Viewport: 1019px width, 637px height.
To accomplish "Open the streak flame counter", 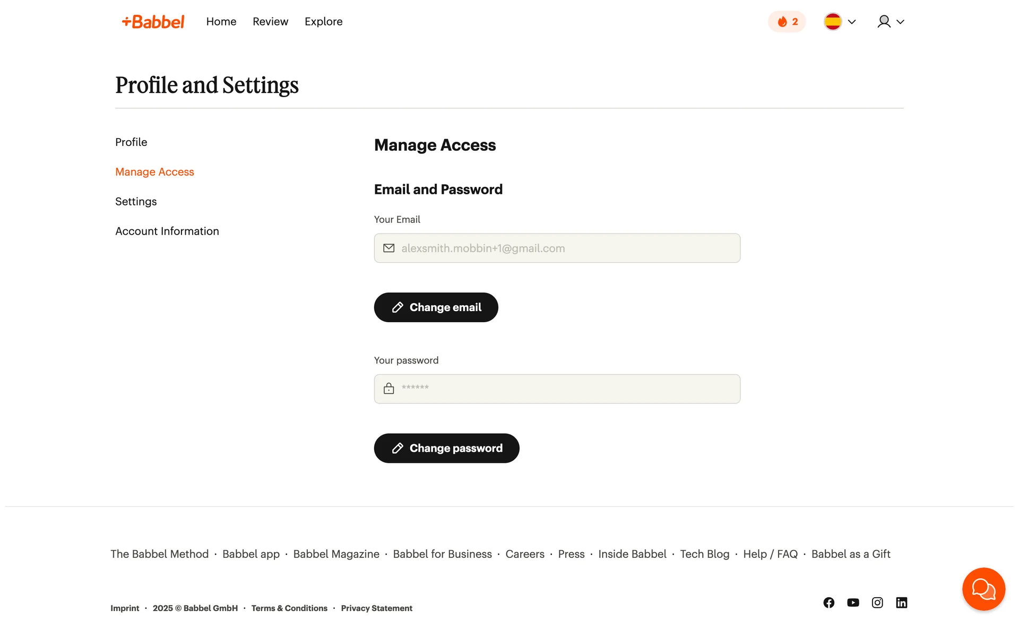I will pos(787,22).
